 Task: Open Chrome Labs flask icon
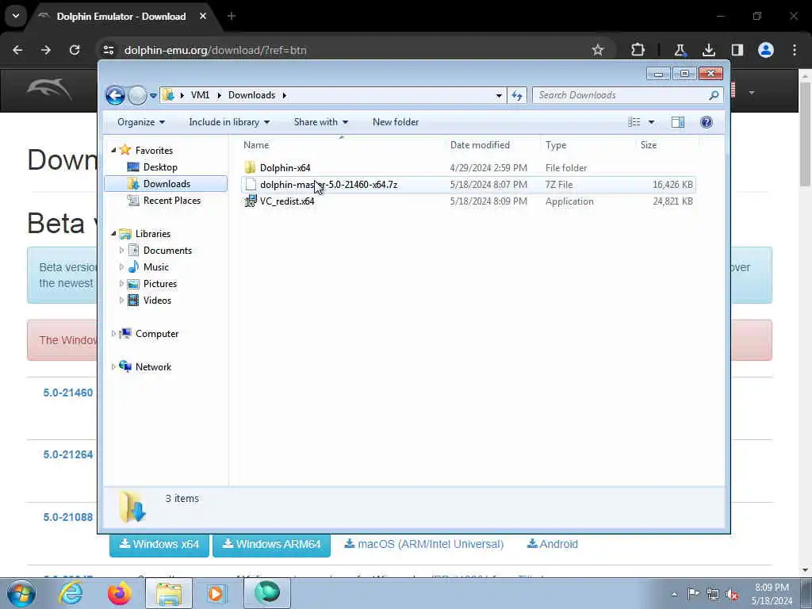pyautogui.click(x=680, y=50)
